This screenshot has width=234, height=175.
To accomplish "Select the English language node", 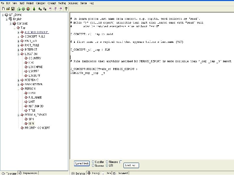I will [17, 19].
